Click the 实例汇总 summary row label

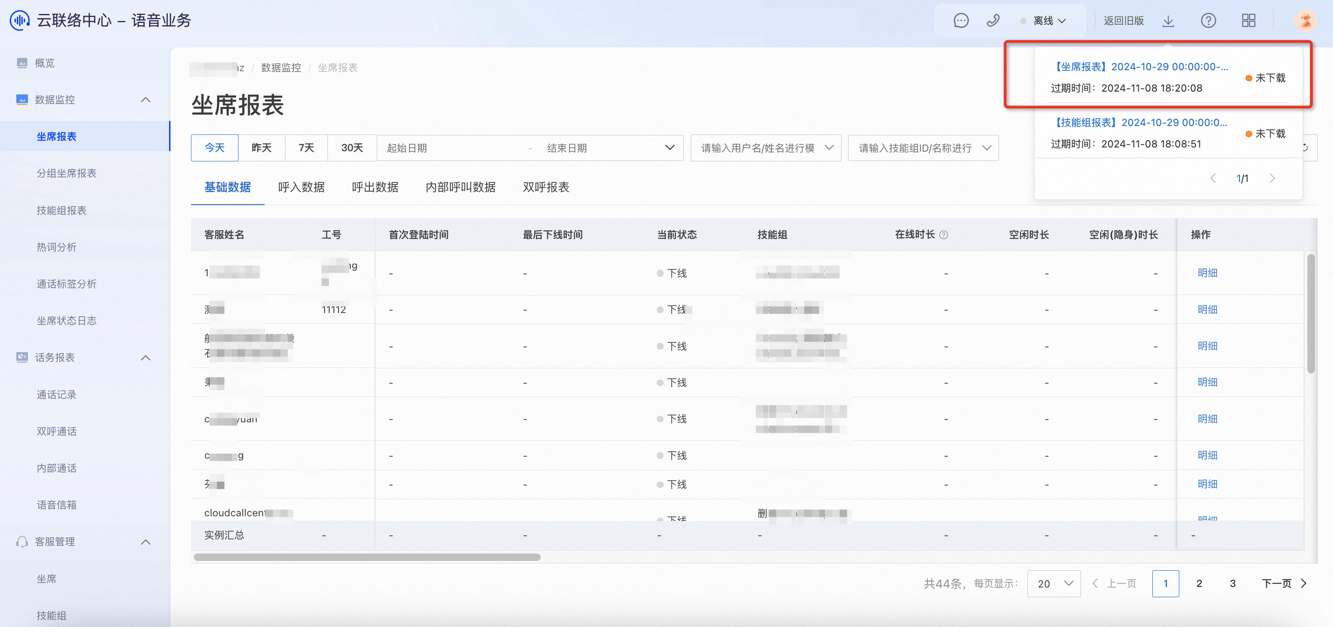224,535
